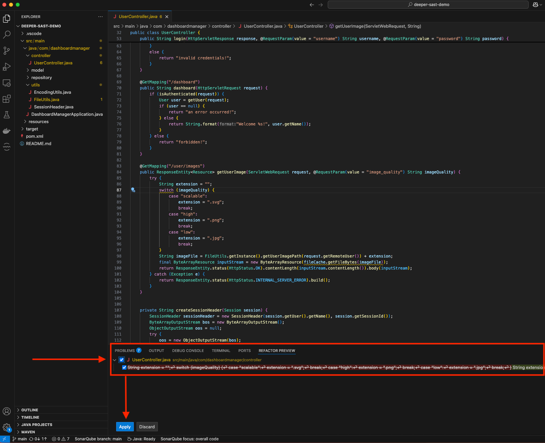Screen dimensions: 545x443
Task: Uncheck the switch statement change in Refactor Preview
Action: 124,367
